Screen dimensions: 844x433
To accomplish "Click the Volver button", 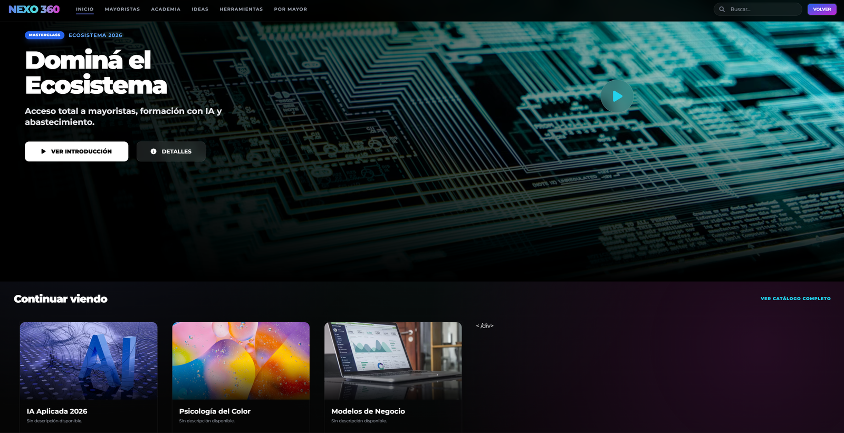I will coord(822,9).
